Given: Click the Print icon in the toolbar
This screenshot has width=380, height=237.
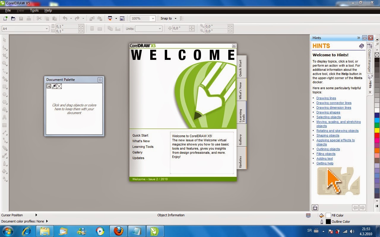Looking at the screenshot, I should coord(29,18).
